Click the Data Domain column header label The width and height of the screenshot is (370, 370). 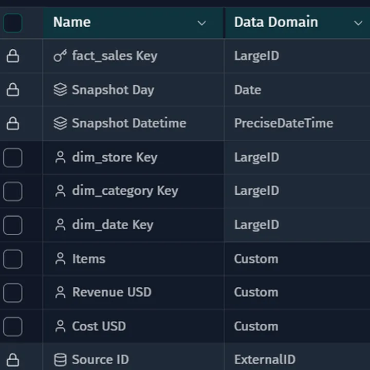(276, 22)
